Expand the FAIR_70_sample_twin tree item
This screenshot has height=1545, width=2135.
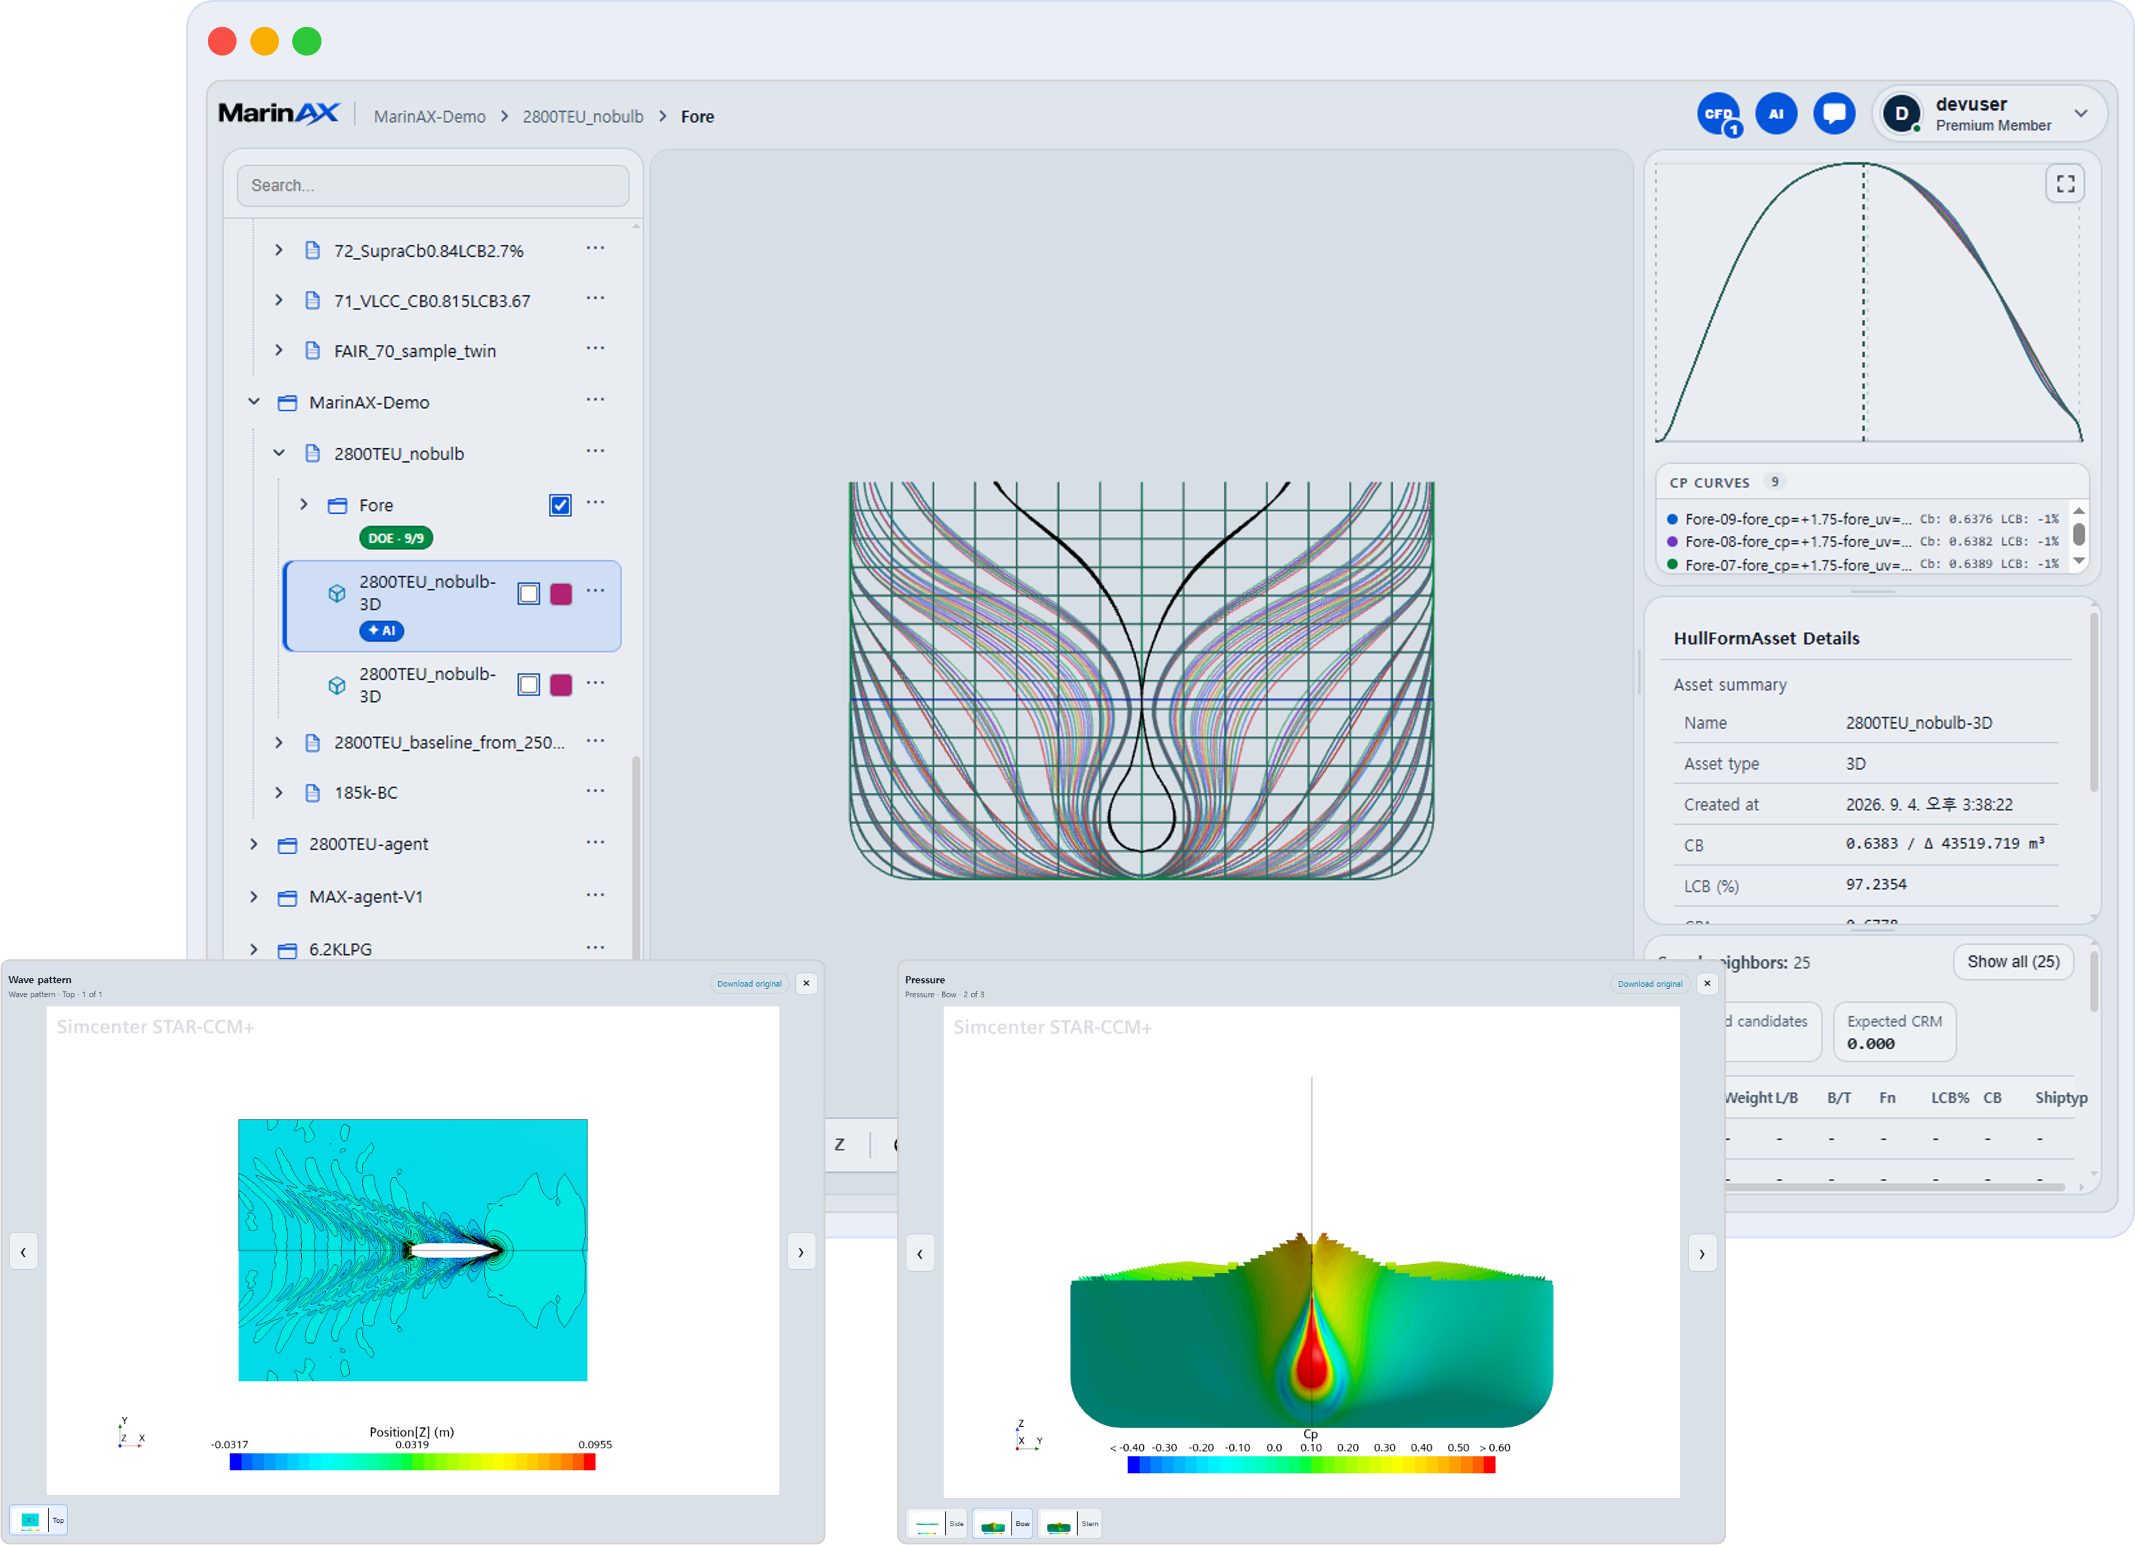pyautogui.click(x=278, y=349)
